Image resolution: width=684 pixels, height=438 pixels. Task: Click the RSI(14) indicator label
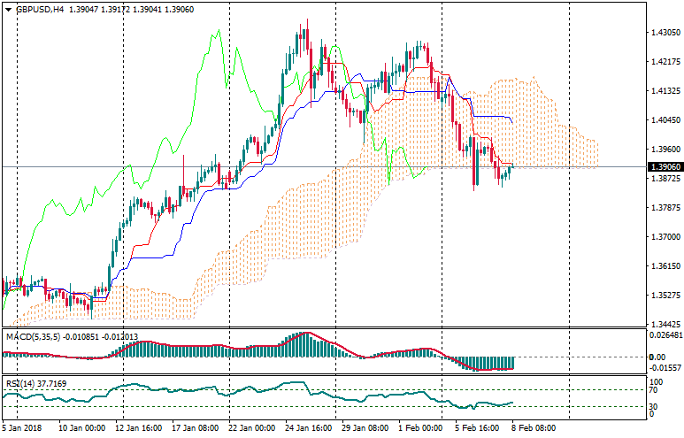pos(19,383)
